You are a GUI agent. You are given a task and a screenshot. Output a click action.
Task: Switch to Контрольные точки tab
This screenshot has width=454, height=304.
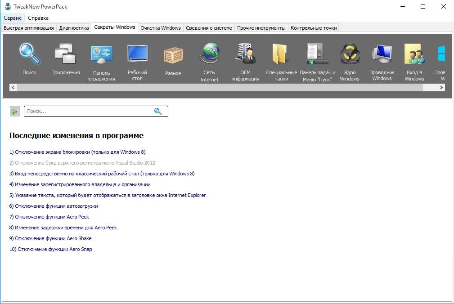point(314,28)
